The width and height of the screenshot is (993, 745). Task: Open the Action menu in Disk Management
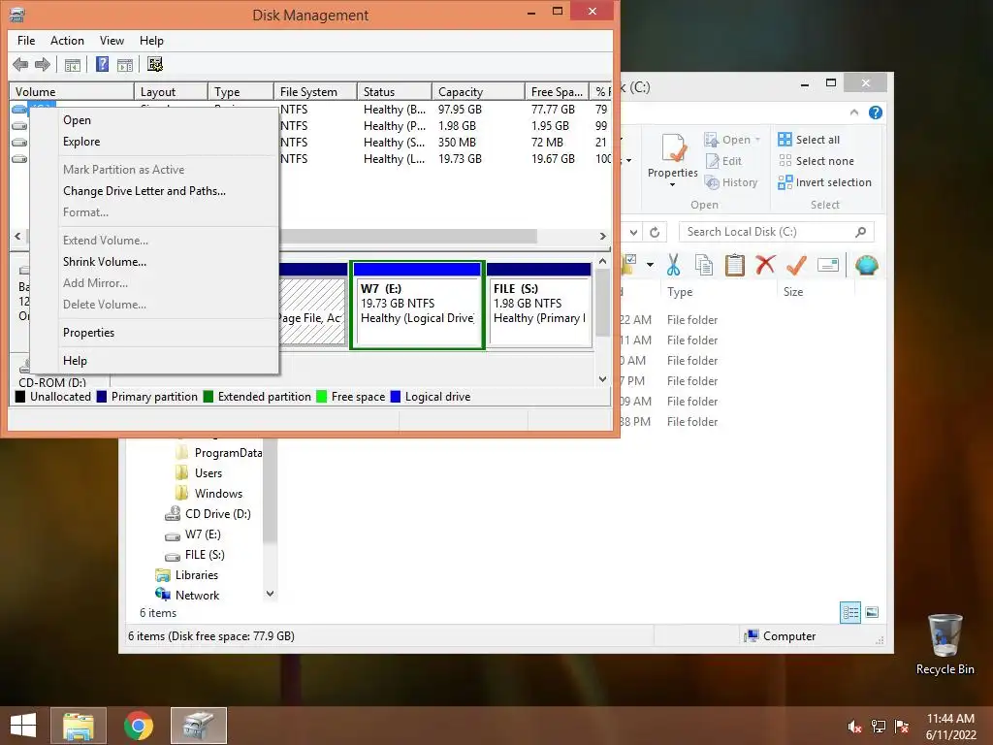67,41
